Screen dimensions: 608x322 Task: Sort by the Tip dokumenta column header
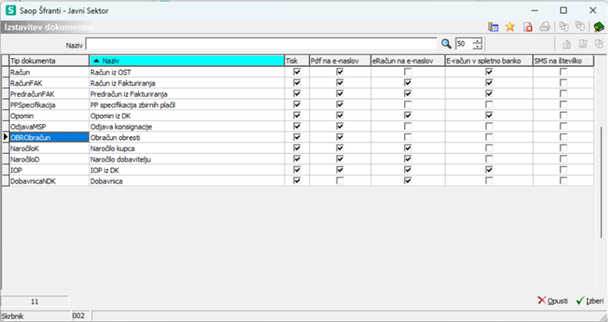tap(49, 61)
